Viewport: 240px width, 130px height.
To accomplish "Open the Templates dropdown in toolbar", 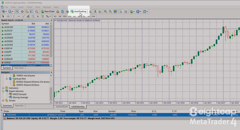I will [145, 11].
